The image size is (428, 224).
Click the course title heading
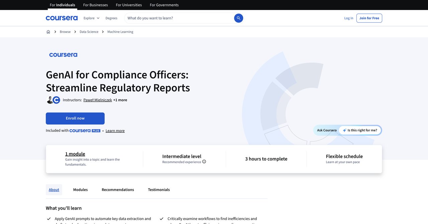pos(118,81)
